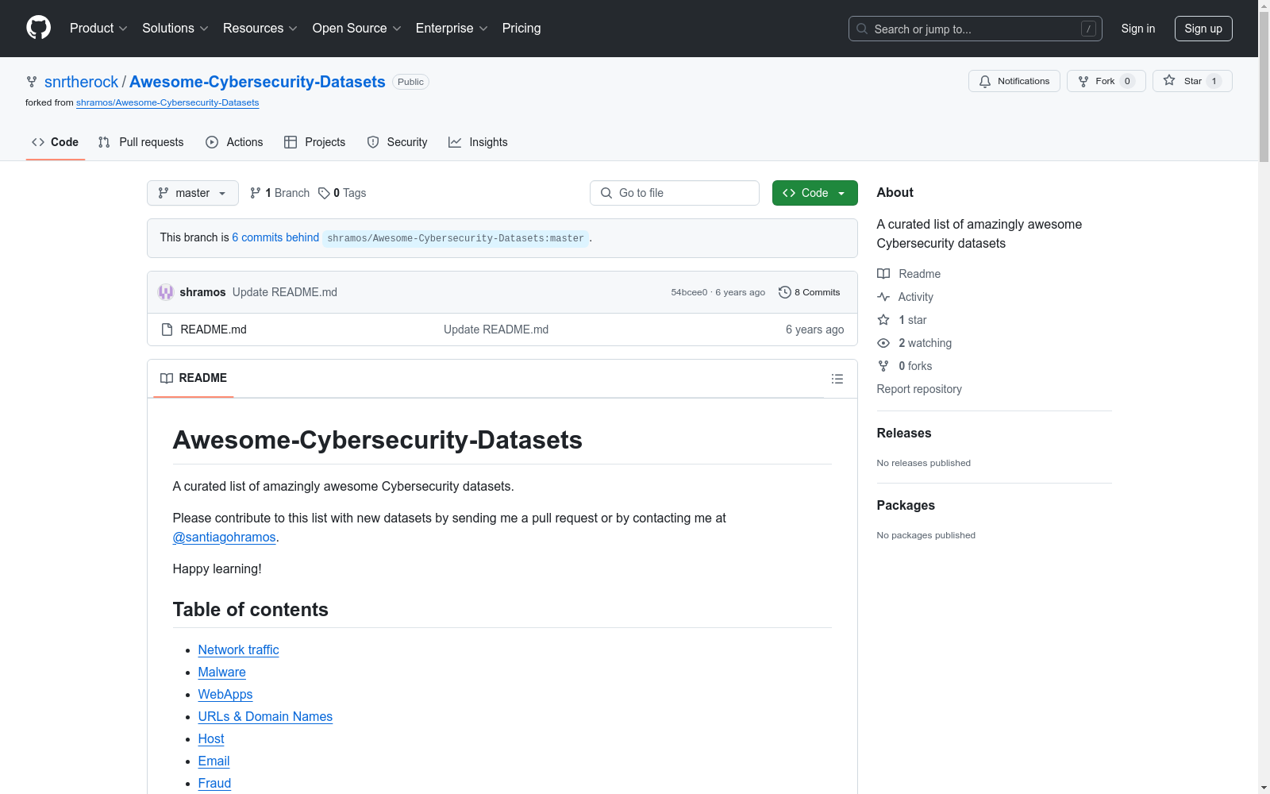Click the Sign up button

(x=1203, y=29)
